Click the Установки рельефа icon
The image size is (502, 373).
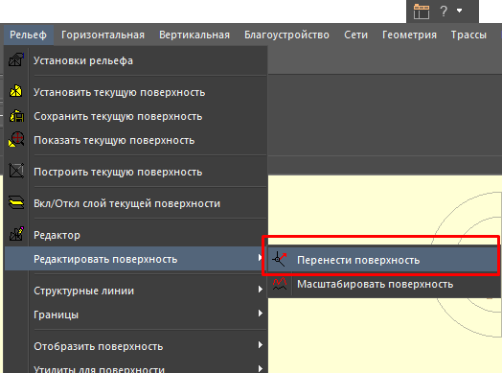click(x=16, y=59)
